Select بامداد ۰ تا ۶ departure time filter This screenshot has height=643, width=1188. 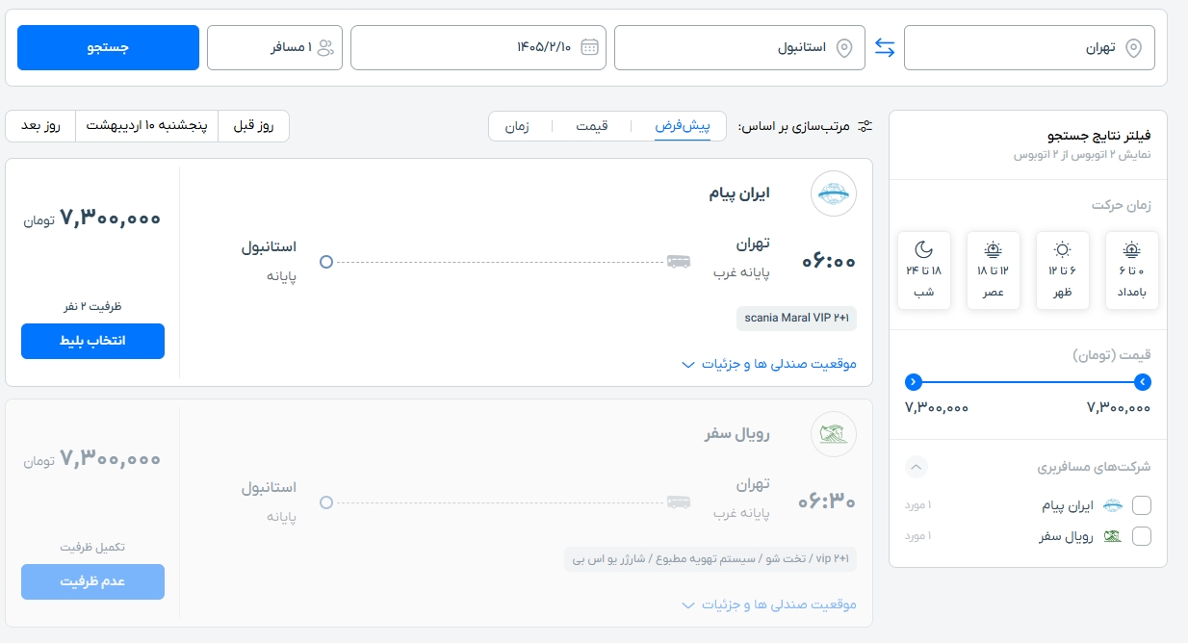click(1132, 270)
